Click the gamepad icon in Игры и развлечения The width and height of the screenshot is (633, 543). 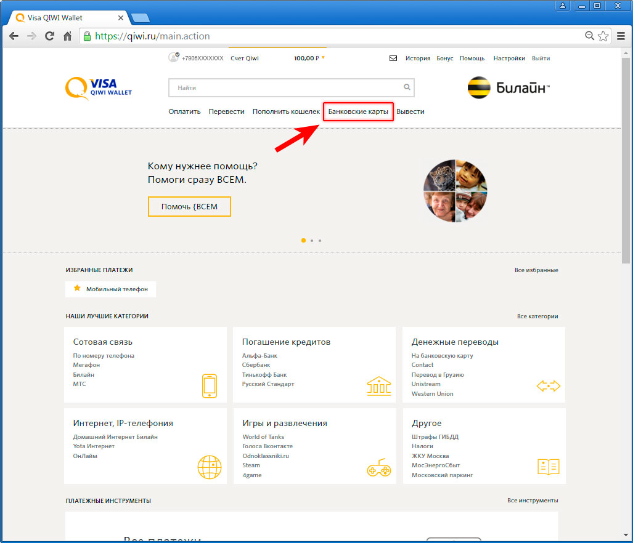378,468
